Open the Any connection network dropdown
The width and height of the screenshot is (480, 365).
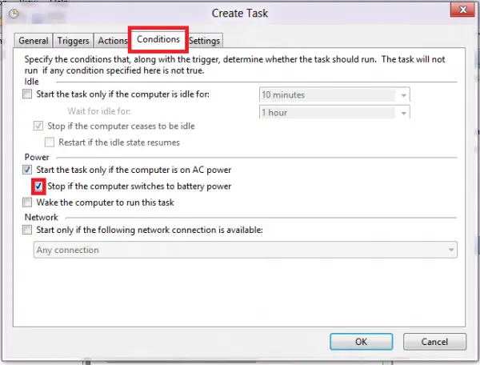(246, 250)
